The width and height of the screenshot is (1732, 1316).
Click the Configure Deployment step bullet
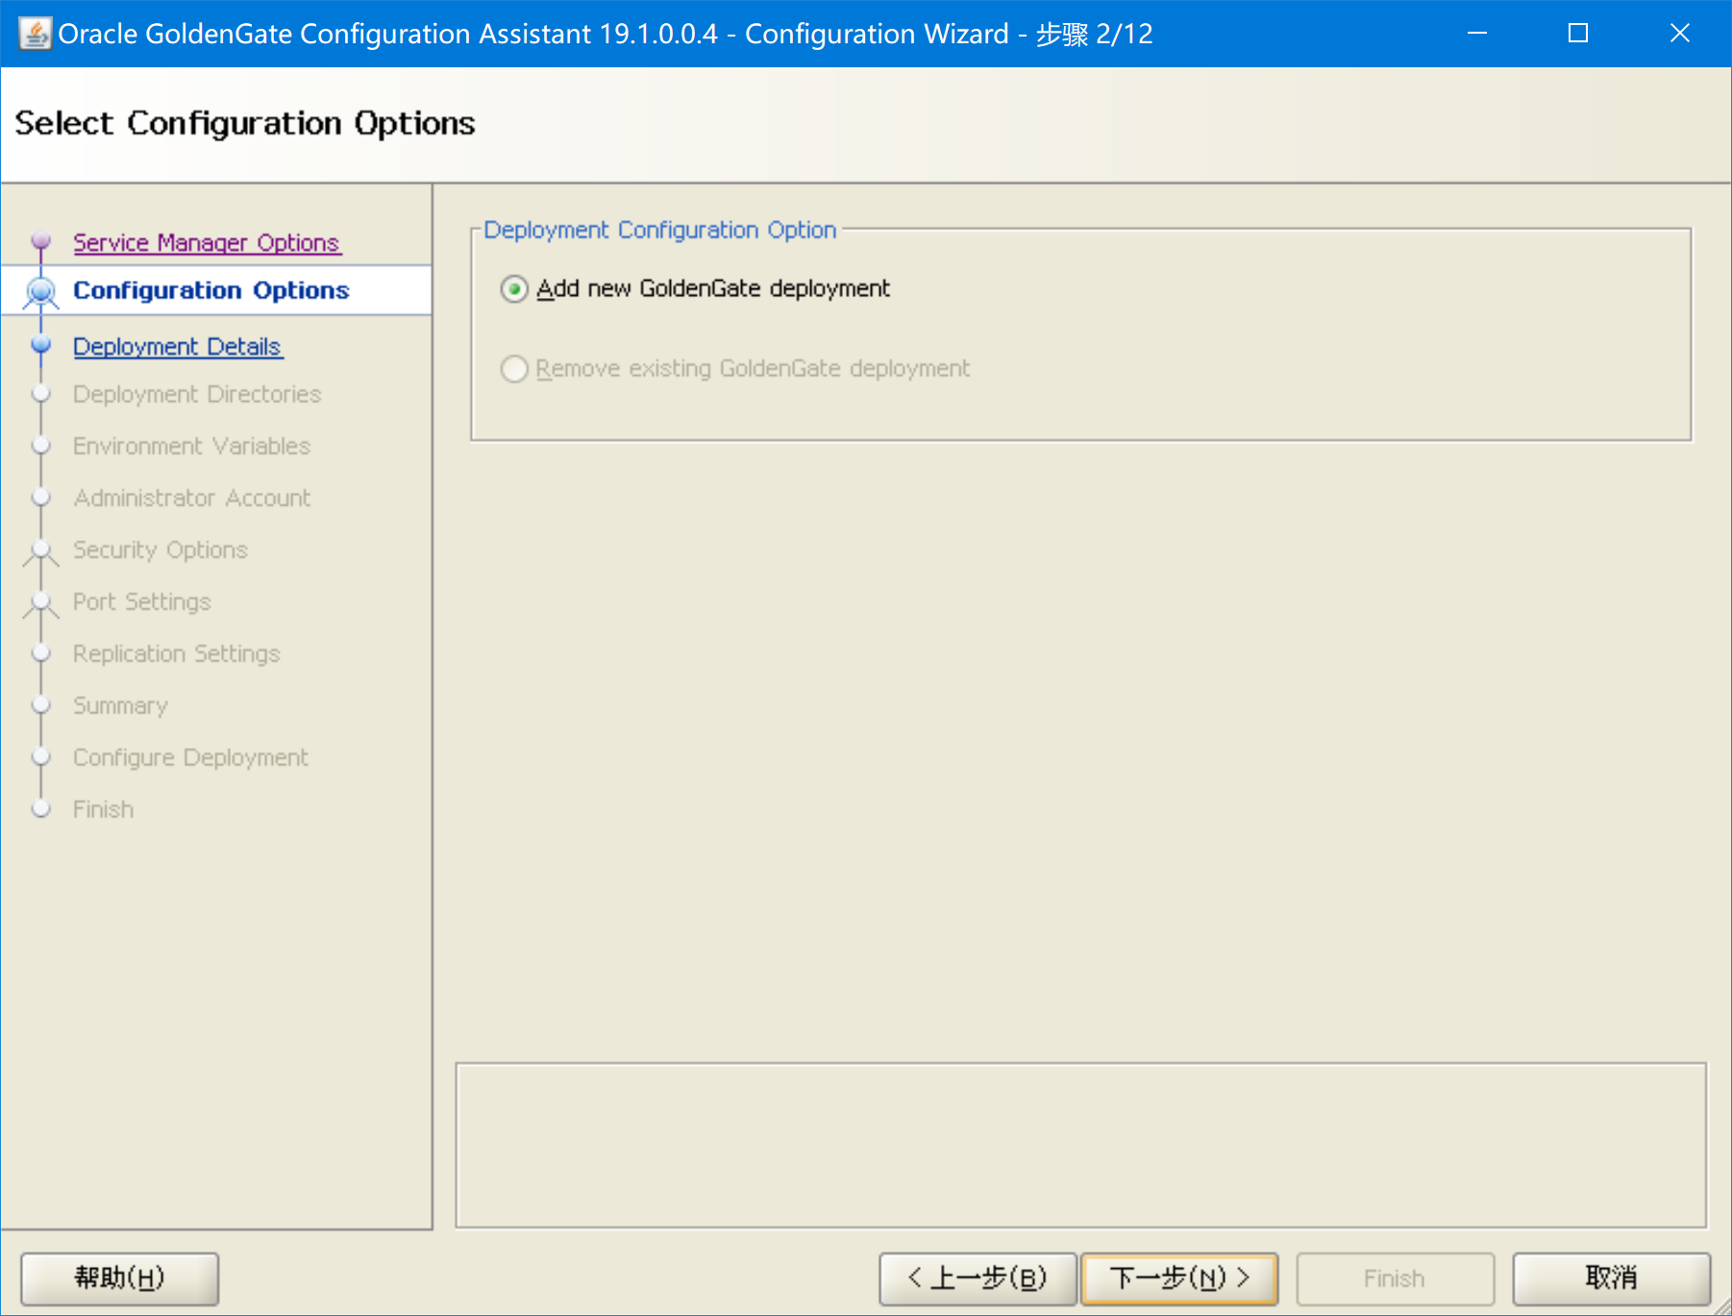pyautogui.click(x=41, y=757)
